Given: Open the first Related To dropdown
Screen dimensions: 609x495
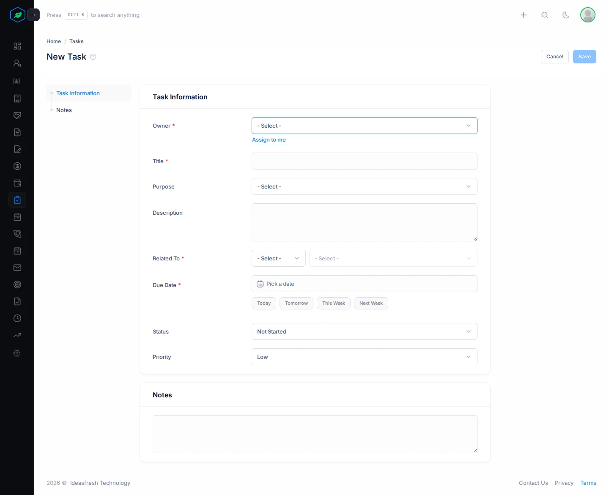Looking at the screenshot, I should tap(279, 258).
